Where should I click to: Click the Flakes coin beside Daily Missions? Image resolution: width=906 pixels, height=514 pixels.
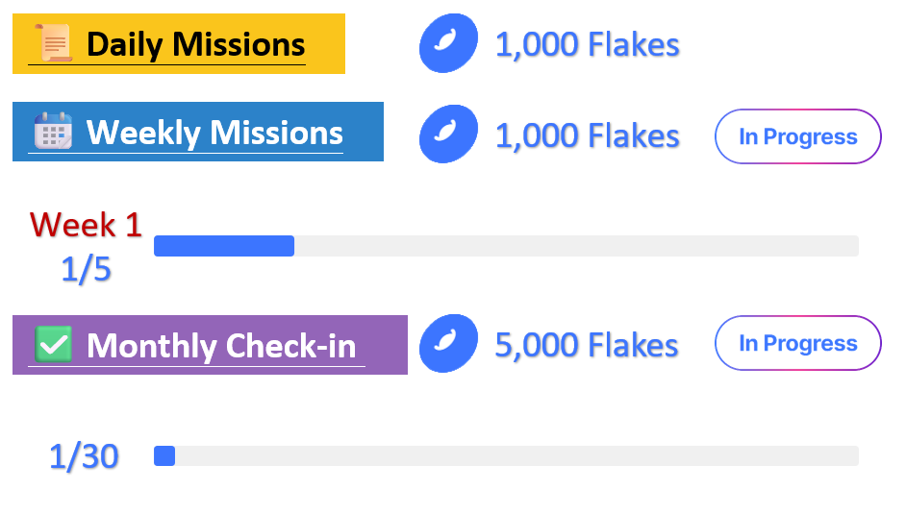(448, 44)
